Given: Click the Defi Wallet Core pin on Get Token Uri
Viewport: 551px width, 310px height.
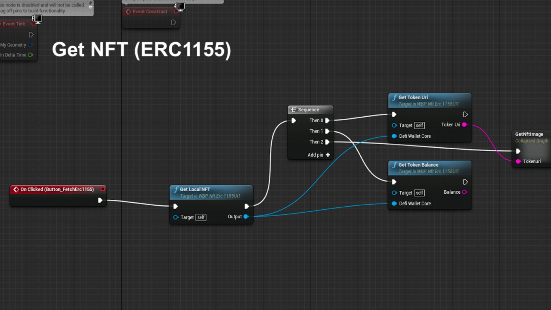Looking at the screenshot, I should click(x=394, y=136).
